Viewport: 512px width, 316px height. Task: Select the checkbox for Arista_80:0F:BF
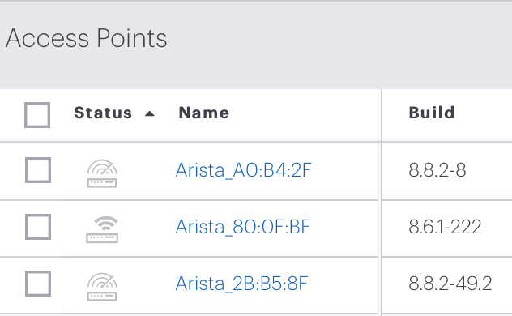click(x=38, y=227)
